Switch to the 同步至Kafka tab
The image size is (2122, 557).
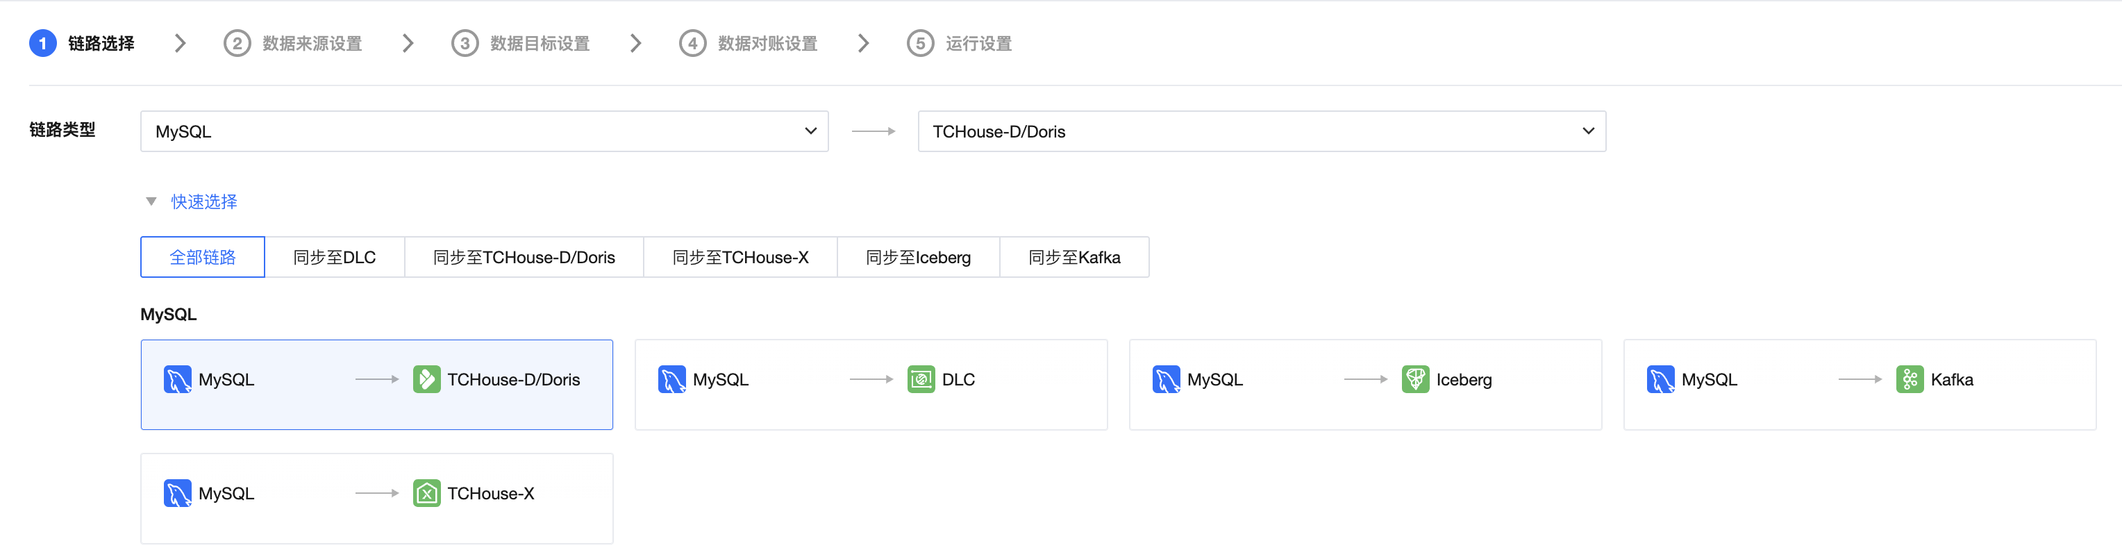click(x=1074, y=257)
